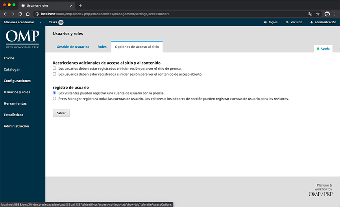The image size is (340, 207).
Task: Open a new browser tab with the plus icon
Action: pos(80,6)
